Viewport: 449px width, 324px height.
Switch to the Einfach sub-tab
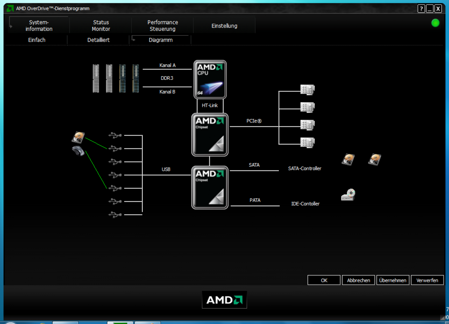click(37, 40)
